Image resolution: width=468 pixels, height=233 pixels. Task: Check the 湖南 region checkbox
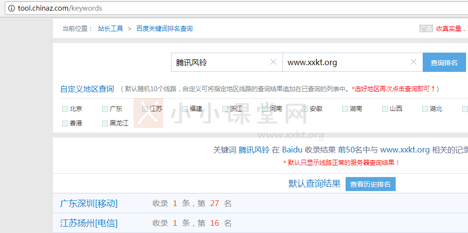tap(345, 109)
